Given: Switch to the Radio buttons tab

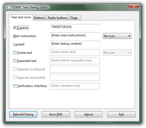Looking at the screenshot, I should [x=58, y=18].
